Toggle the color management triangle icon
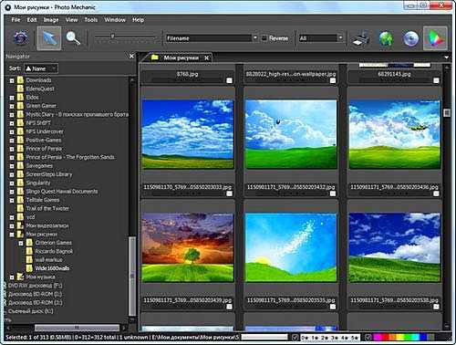 click(435, 38)
